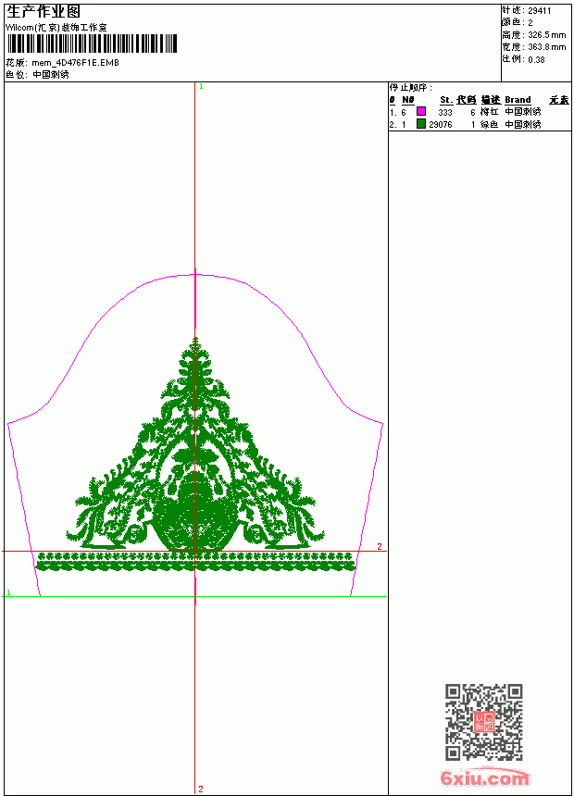Click the magenta sleeve outline at its top
574x796 pixels.
point(195,275)
